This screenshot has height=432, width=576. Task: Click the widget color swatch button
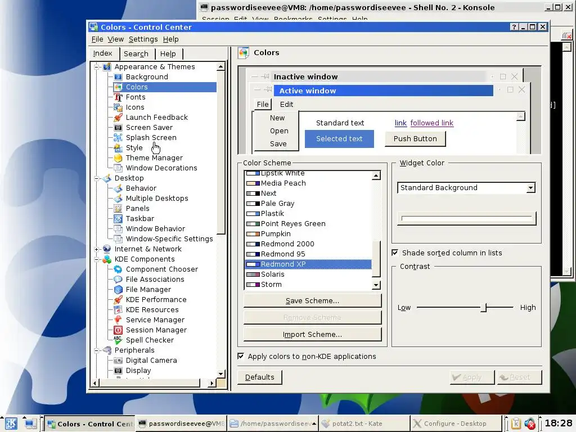coord(466,219)
